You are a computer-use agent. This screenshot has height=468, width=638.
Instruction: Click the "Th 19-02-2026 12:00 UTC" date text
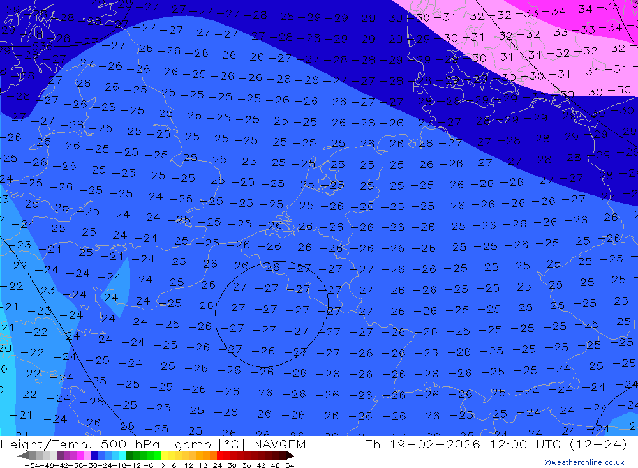point(463,444)
